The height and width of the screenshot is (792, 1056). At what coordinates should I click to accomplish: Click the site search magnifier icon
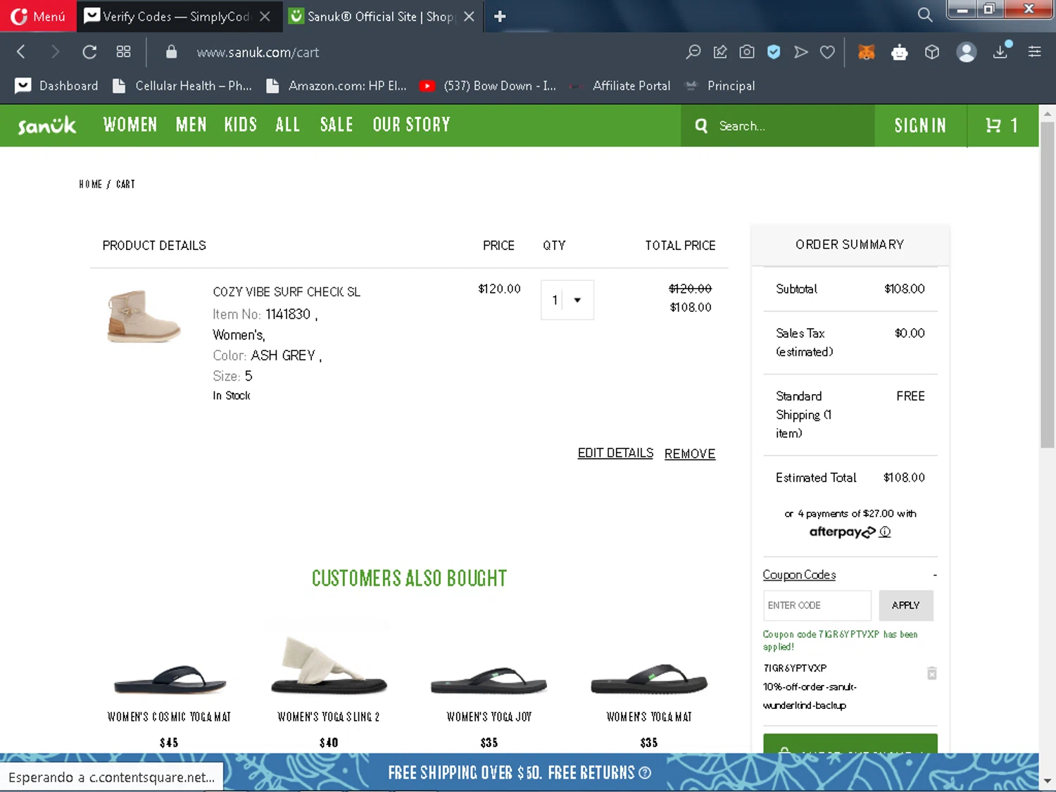[x=701, y=126]
